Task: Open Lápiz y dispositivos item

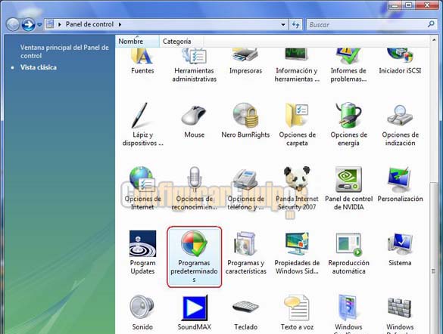Action: [142, 125]
